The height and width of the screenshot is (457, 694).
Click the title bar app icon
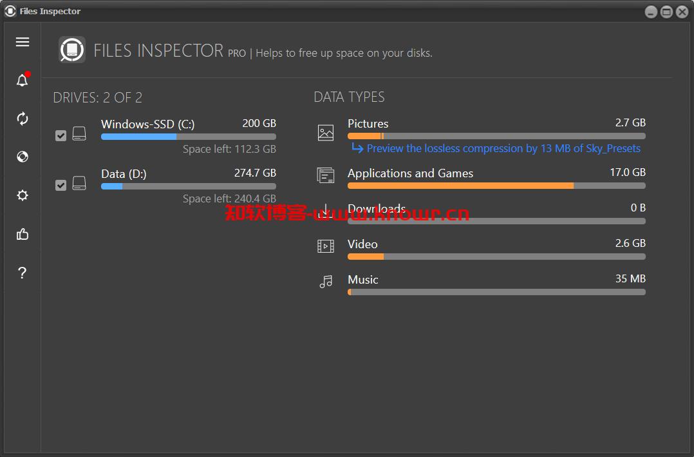pos(10,11)
